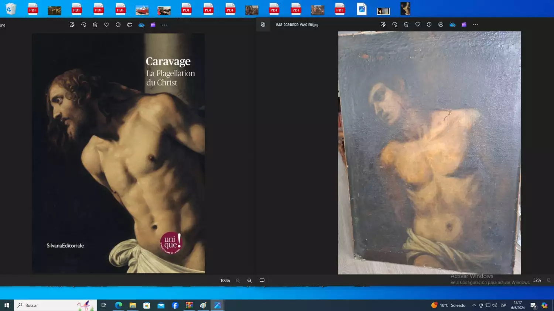Image resolution: width=554 pixels, height=311 pixels.
Task: Open image editor in left Photos window
Action: 72,25
